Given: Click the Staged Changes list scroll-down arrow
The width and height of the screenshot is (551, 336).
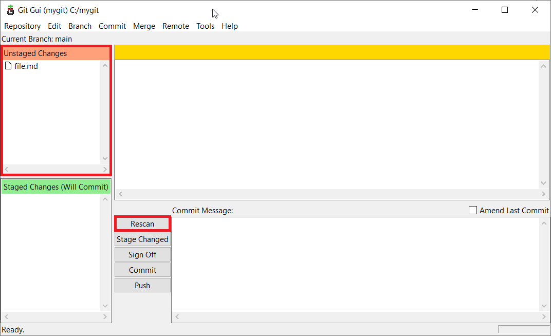Looking at the screenshot, I should point(105,306).
